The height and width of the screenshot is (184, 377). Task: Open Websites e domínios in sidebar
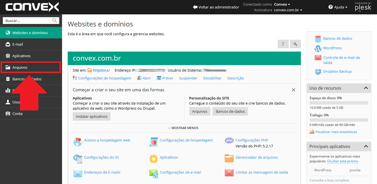click(31, 33)
